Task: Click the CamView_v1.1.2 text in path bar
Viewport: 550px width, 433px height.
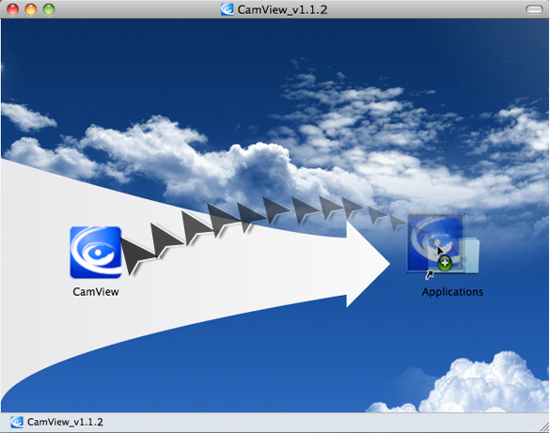Action: (x=65, y=422)
